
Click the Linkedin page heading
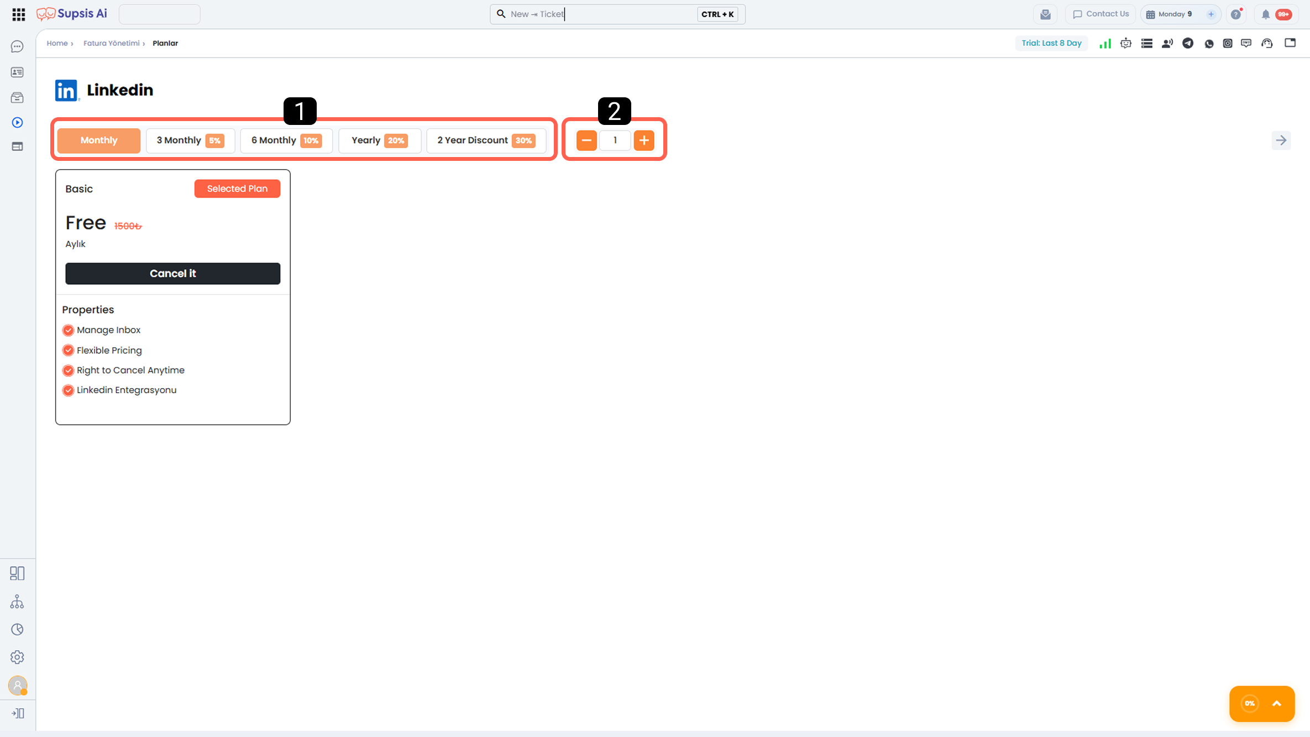coord(120,90)
